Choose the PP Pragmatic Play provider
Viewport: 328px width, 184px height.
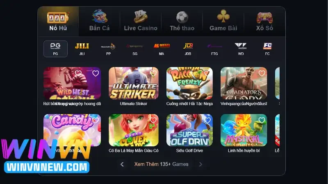coord(108,49)
